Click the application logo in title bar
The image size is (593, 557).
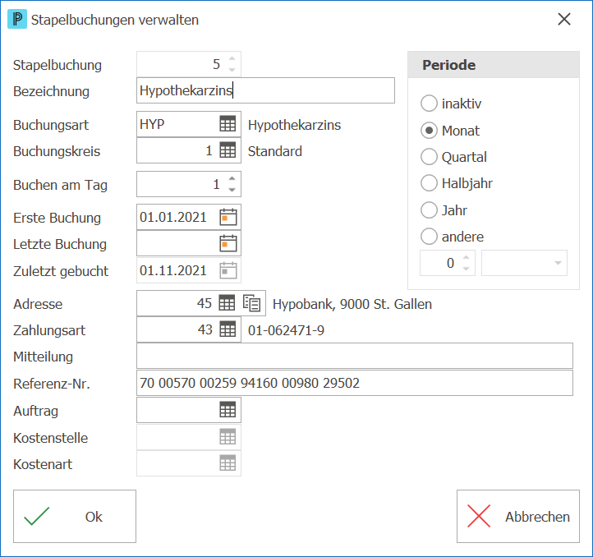(17, 19)
